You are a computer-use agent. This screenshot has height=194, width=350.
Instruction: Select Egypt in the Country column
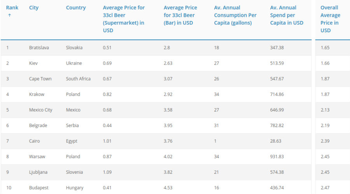point(72,141)
